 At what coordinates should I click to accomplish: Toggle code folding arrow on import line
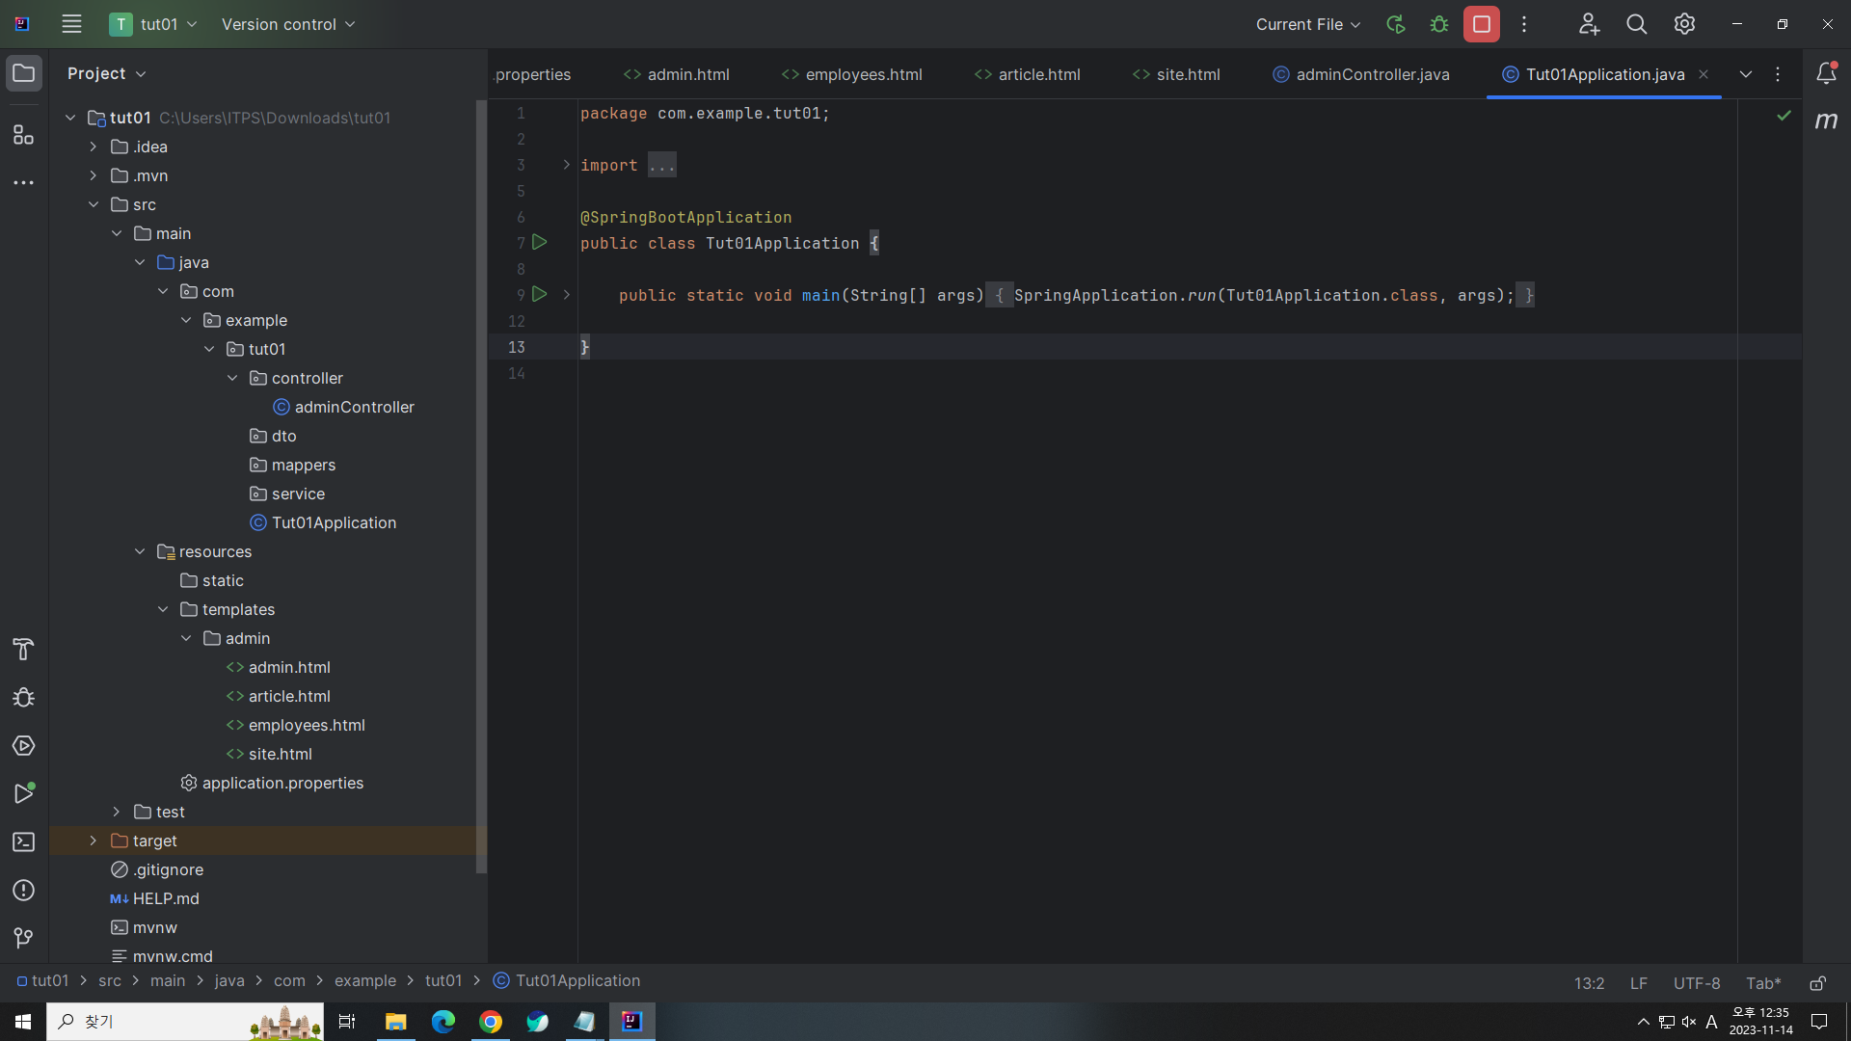tap(567, 165)
